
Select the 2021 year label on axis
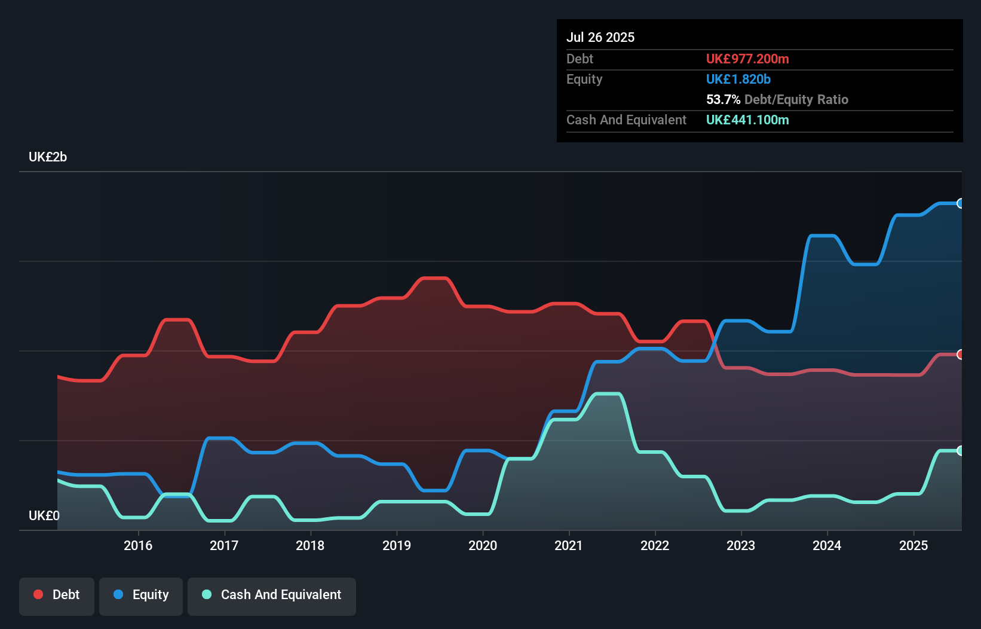pyautogui.click(x=569, y=545)
